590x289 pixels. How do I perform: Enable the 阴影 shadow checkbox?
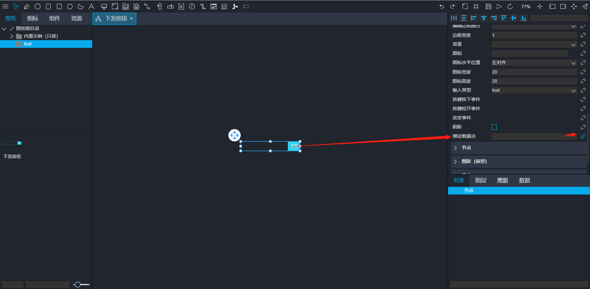pos(494,127)
